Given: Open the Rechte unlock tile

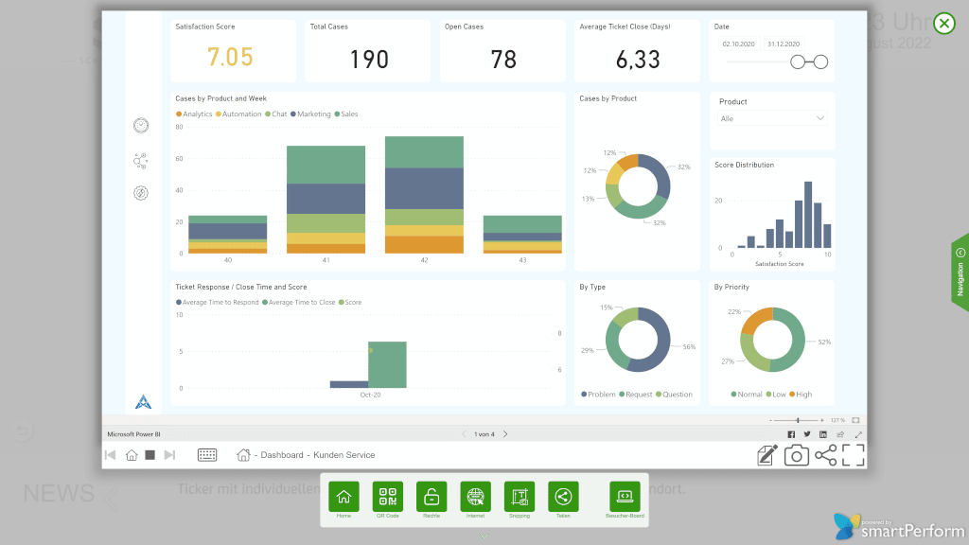Looking at the screenshot, I should [432, 497].
